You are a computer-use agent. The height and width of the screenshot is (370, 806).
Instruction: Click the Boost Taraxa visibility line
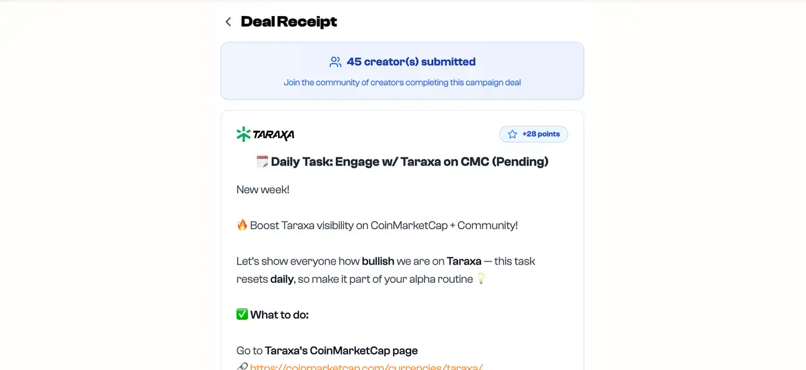(x=384, y=225)
